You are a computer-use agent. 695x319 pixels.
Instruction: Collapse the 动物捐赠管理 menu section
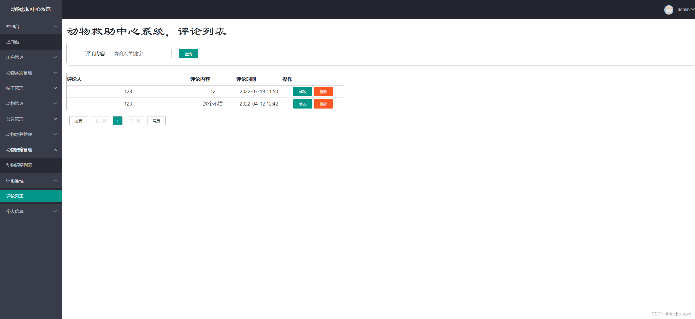click(31, 150)
